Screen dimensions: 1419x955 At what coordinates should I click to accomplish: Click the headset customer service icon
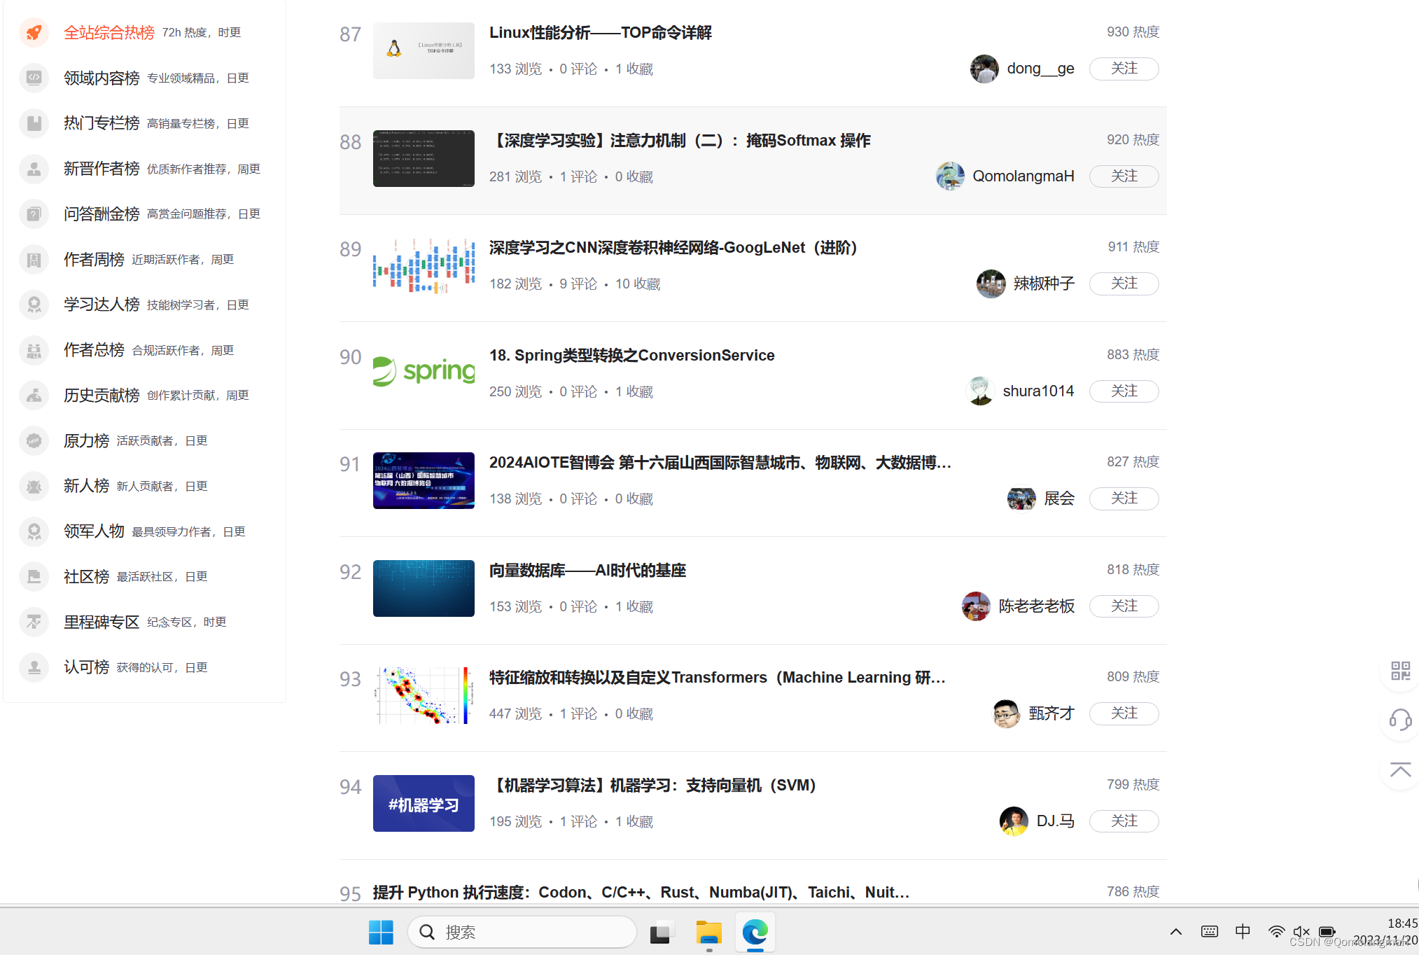(1400, 720)
